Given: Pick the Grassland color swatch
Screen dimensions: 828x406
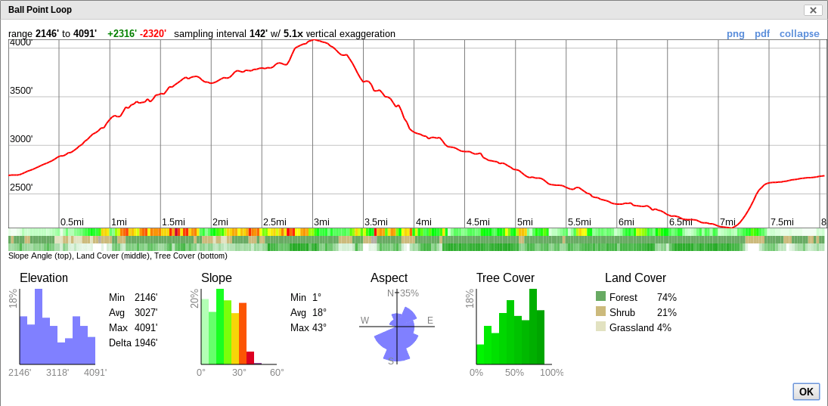Looking at the screenshot, I should (600, 327).
